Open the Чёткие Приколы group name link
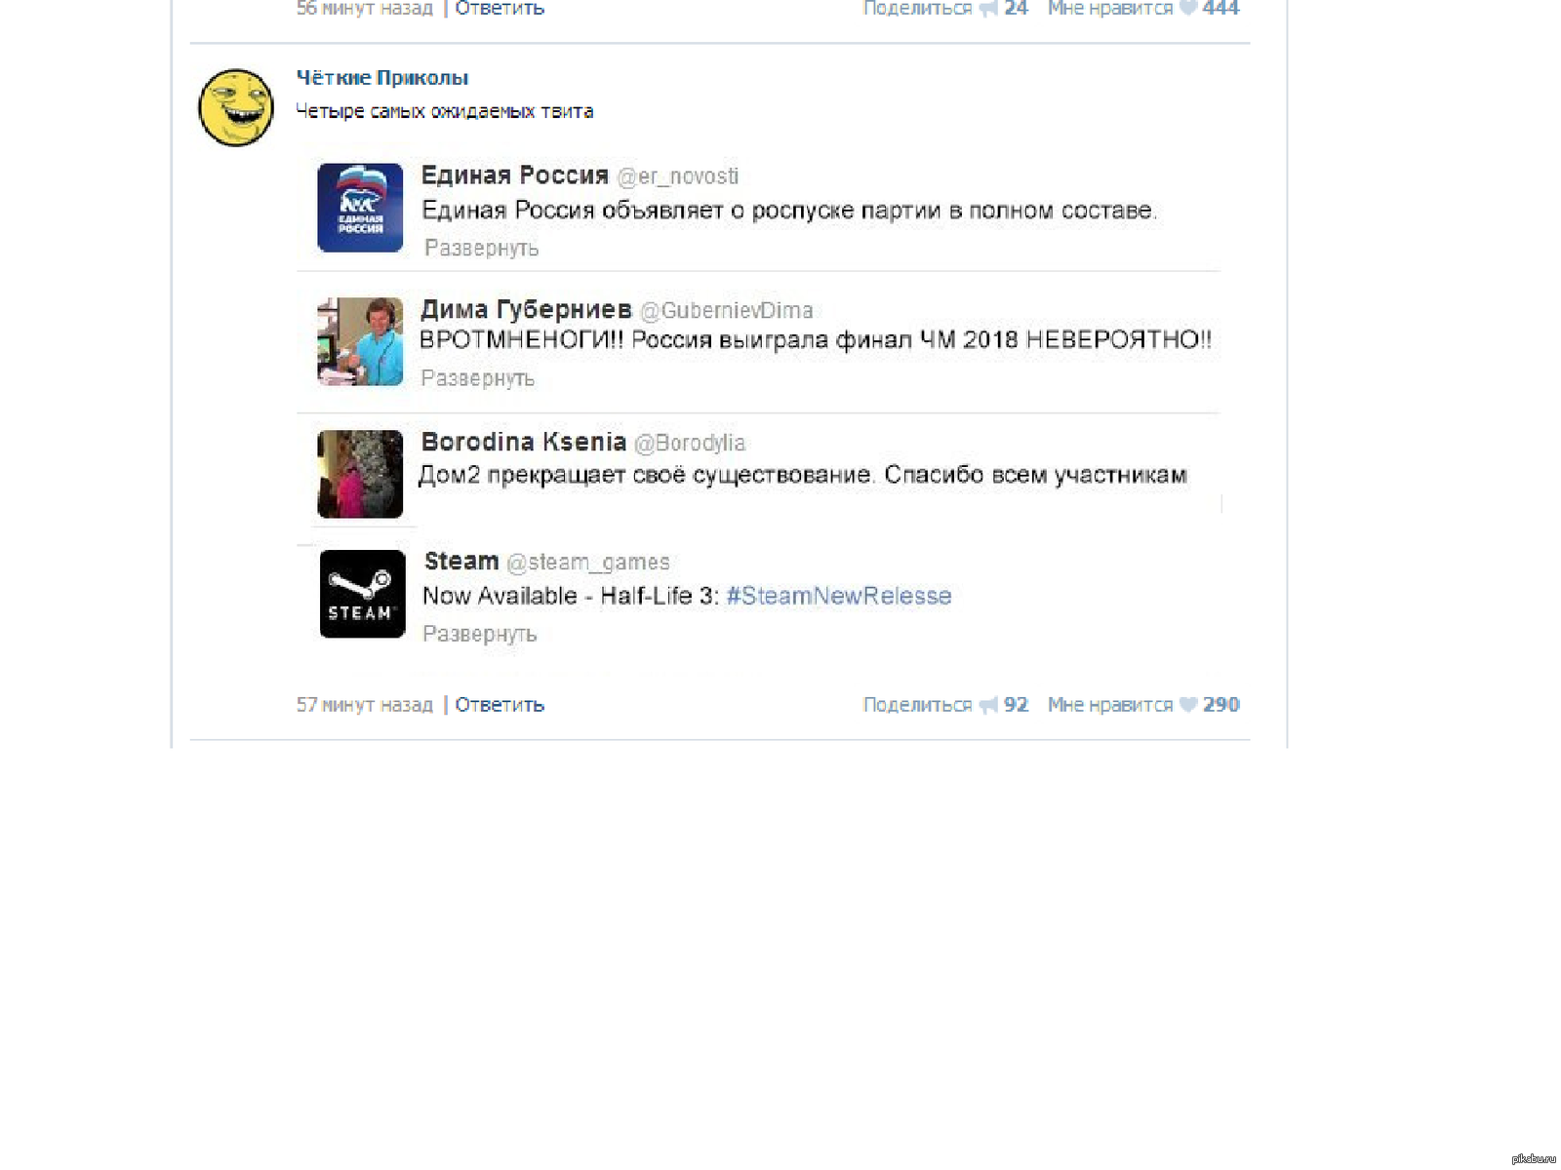 point(382,78)
